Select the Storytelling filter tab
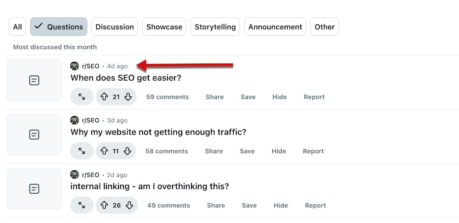The image size is (459, 223). pos(215,27)
